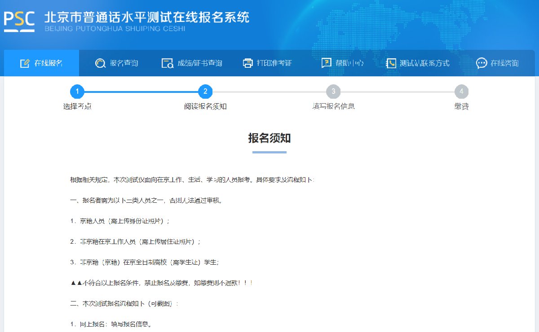Viewport: 539px width, 332px height.
Task: Switch to the 打印准考证 menu label
Action: point(274,63)
